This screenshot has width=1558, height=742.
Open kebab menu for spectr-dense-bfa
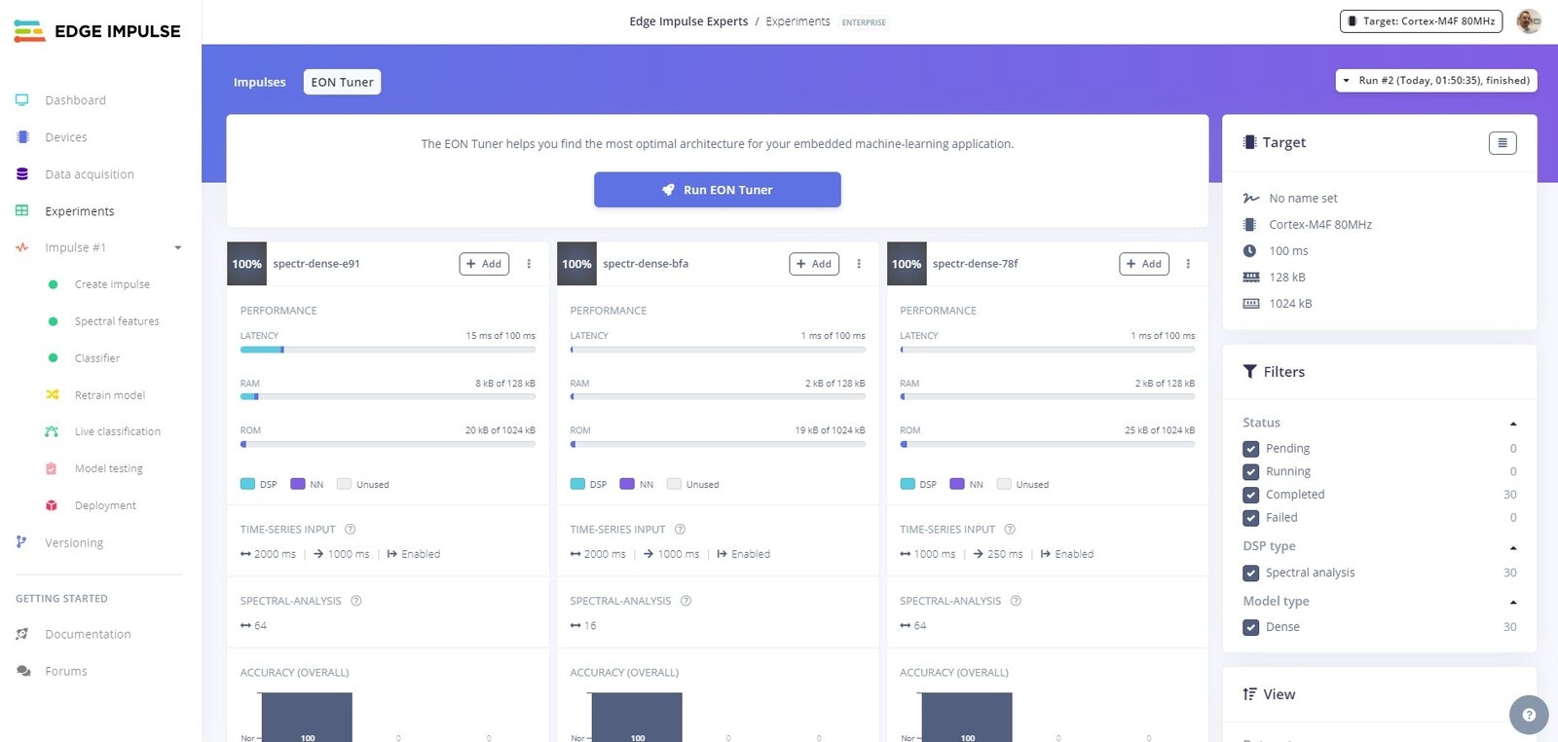[859, 264]
